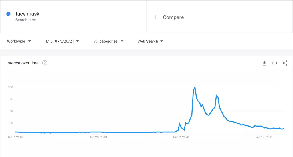Click the plus icon next to Compare
This screenshot has height=157, width=293.
156,17
